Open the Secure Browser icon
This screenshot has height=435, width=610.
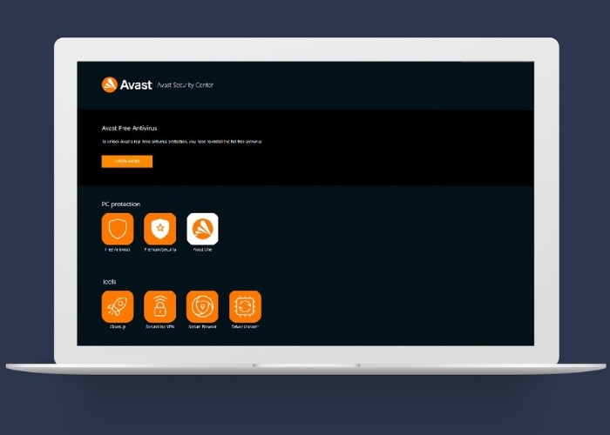(x=202, y=306)
